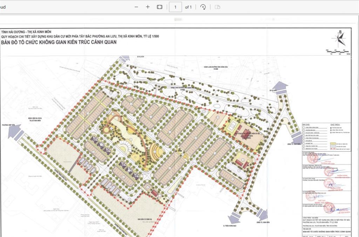Click the map scale bar
359x237 pixels.
(x=339, y=52)
